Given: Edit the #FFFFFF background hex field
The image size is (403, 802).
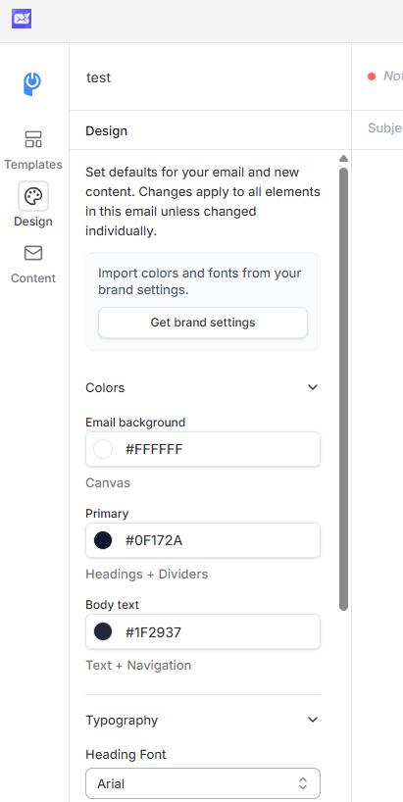Looking at the screenshot, I should 203,449.
